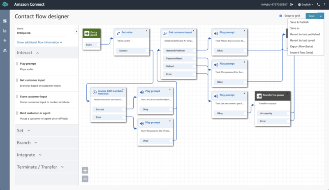Screen dimensions: 329x190
Task: Click the Amazon Connect cloud logo
Action: [x=5, y=5]
